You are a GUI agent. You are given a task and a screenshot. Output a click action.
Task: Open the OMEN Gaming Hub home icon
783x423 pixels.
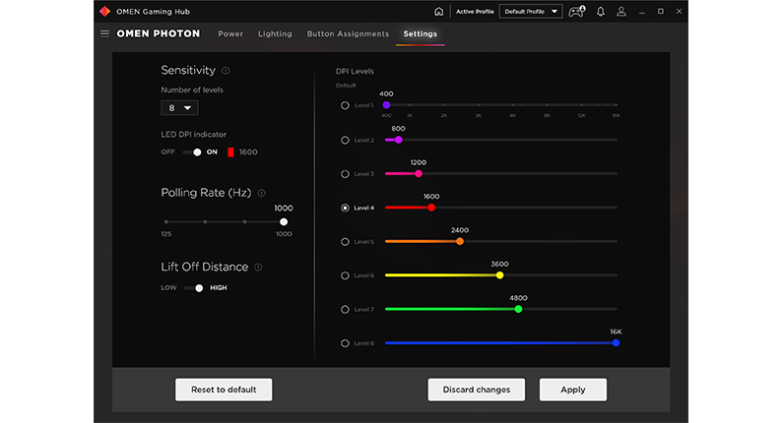click(x=438, y=12)
